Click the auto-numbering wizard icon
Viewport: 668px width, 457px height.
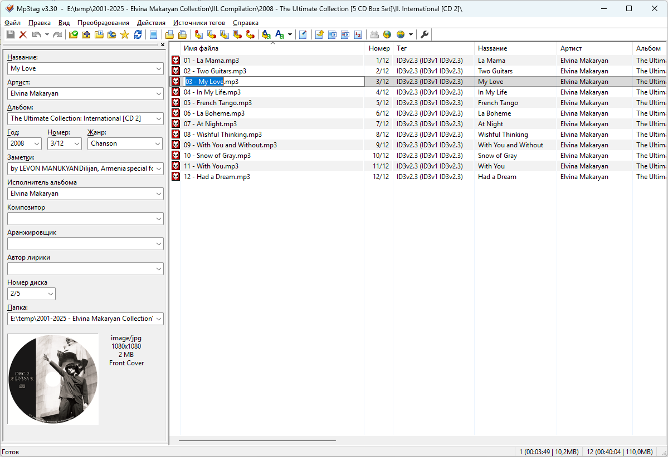point(358,34)
